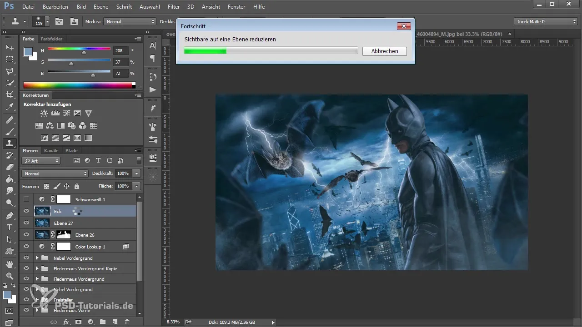Screen dimensions: 582x327
Task: Open the Character panel icon
Action: click(x=153, y=46)
